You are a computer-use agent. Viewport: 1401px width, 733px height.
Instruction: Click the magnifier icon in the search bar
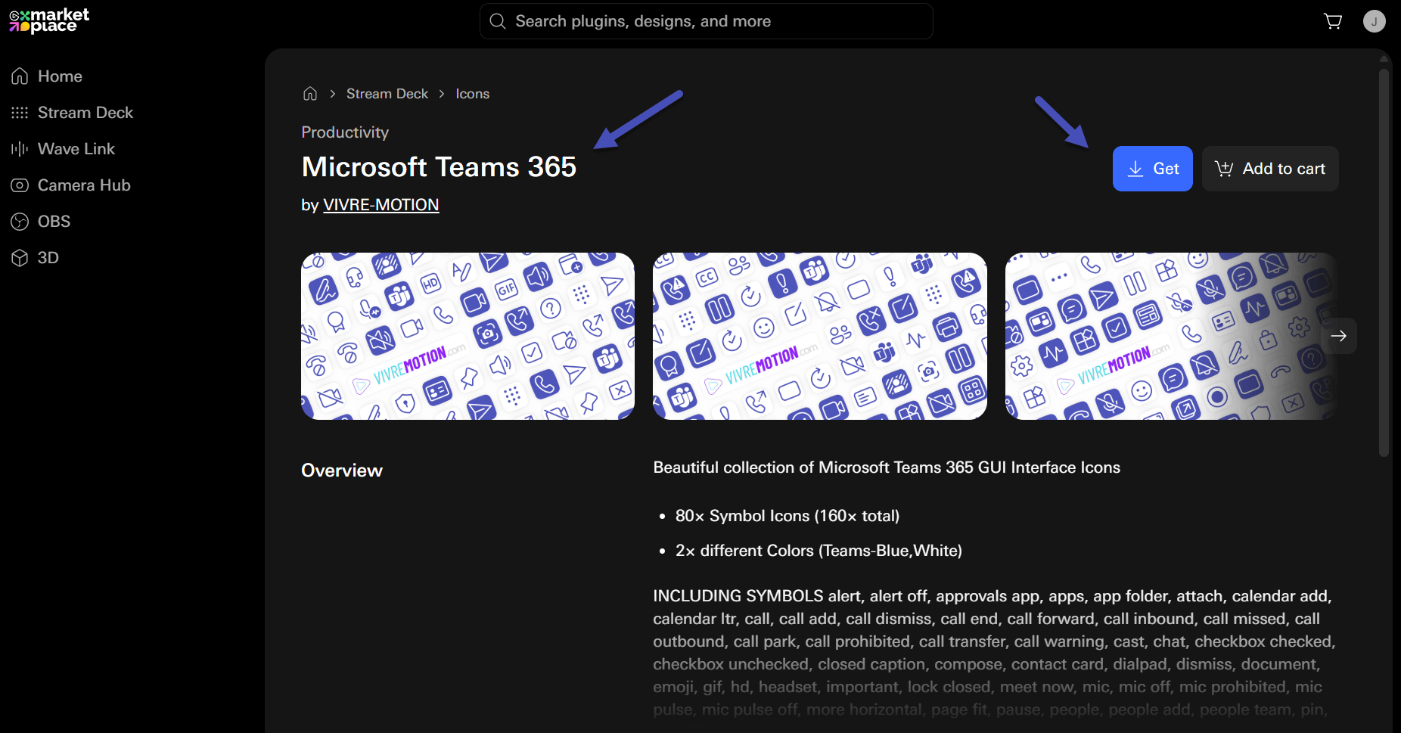coord(498,20)
